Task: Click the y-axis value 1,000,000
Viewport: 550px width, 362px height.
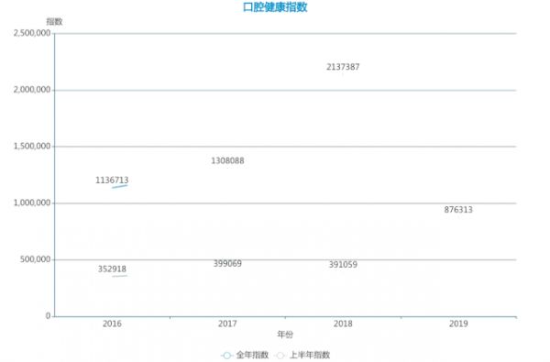Action: click(x=32, y=203)
